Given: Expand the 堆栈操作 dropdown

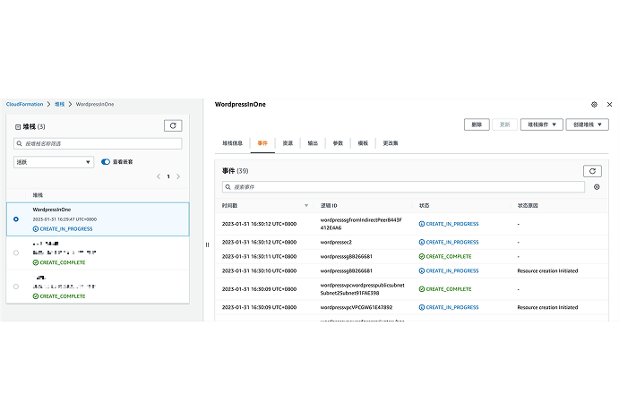Looking at the screenshot, I should [542, 124].
